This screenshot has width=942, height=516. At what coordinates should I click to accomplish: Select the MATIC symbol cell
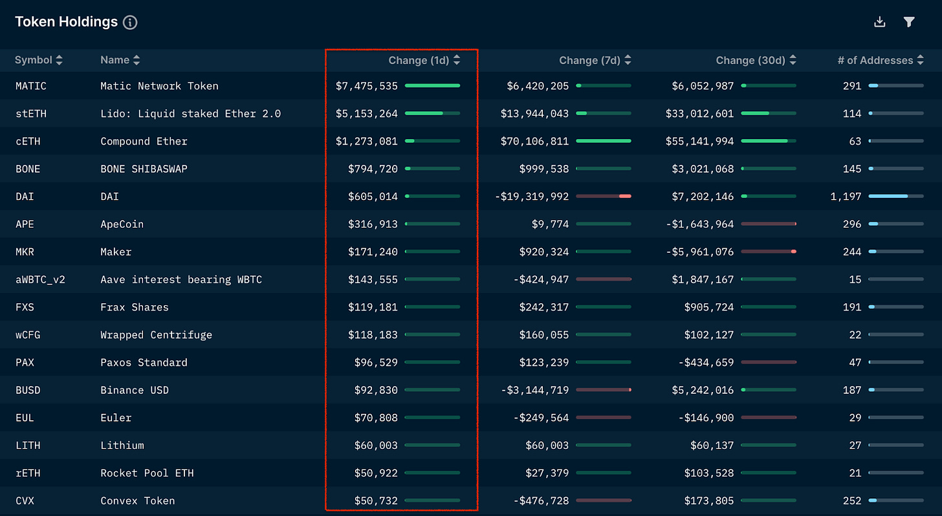[x=31, y=86]
